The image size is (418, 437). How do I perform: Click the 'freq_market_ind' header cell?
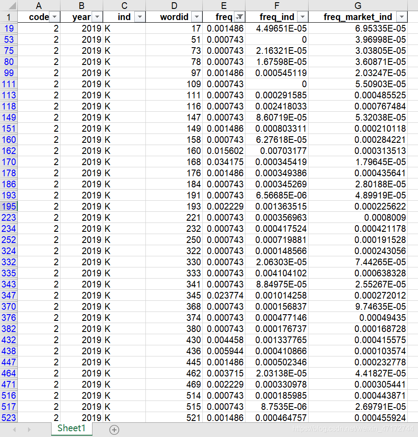click(x=358, y=17)
